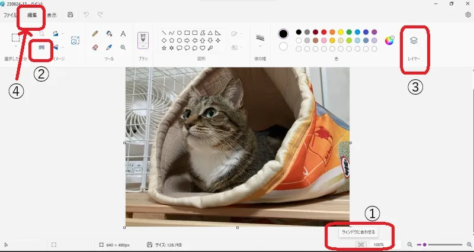Select the Fill bucket tool
Viewport: 474px width, 252px height.
pyautogui.click(x=110, y=34)
